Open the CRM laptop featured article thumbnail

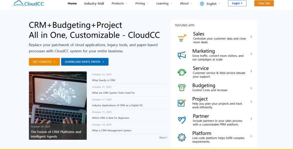tap(58, 98)
